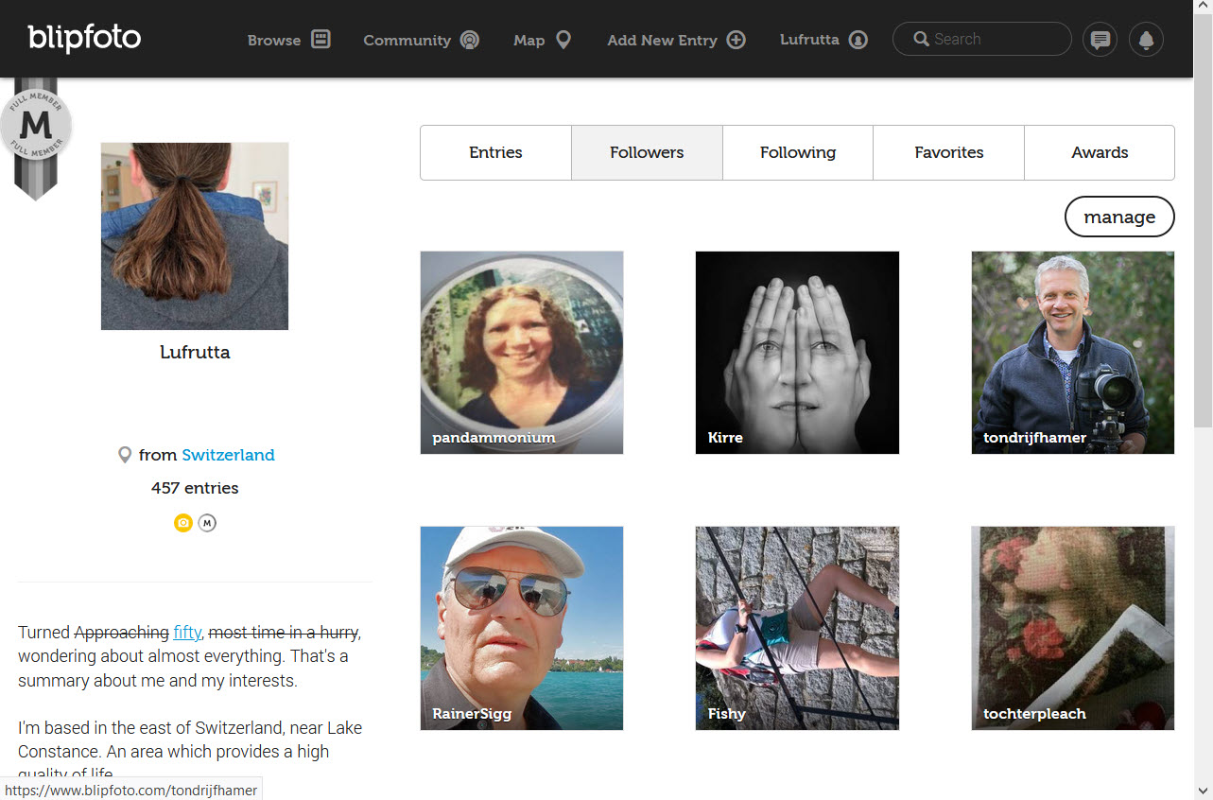Click the Add New Entry plus icon
This screenshot has height=800, width=1213.
tap(736, 40)
